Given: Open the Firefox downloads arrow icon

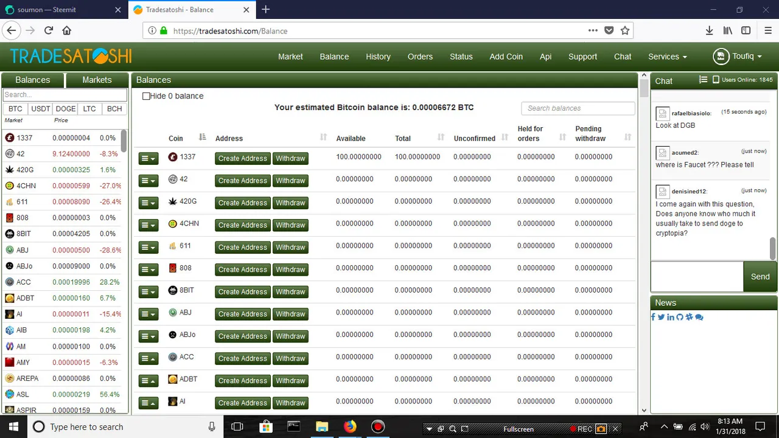Looking at the screenshot, I should click(x=709, y=30).
